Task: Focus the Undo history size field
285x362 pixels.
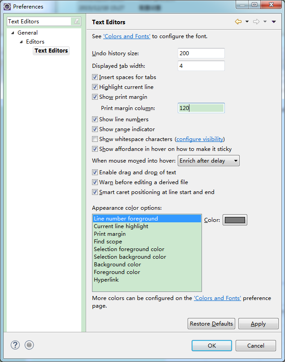Action: 201,53
